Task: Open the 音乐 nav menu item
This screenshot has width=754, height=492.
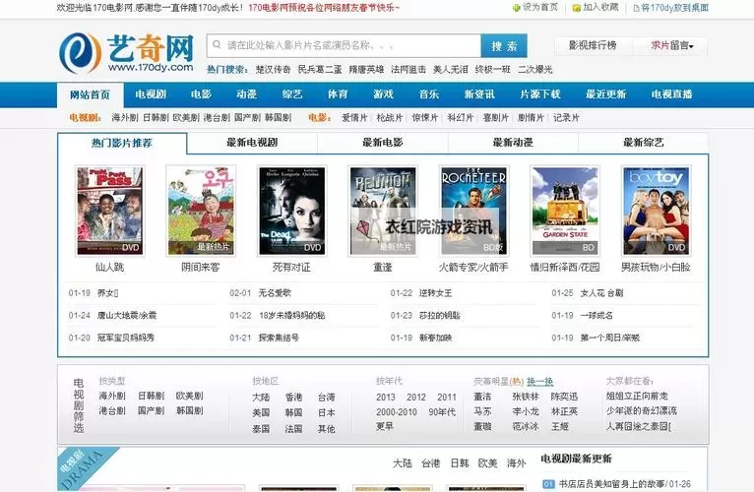Action: tap(429, 94)
